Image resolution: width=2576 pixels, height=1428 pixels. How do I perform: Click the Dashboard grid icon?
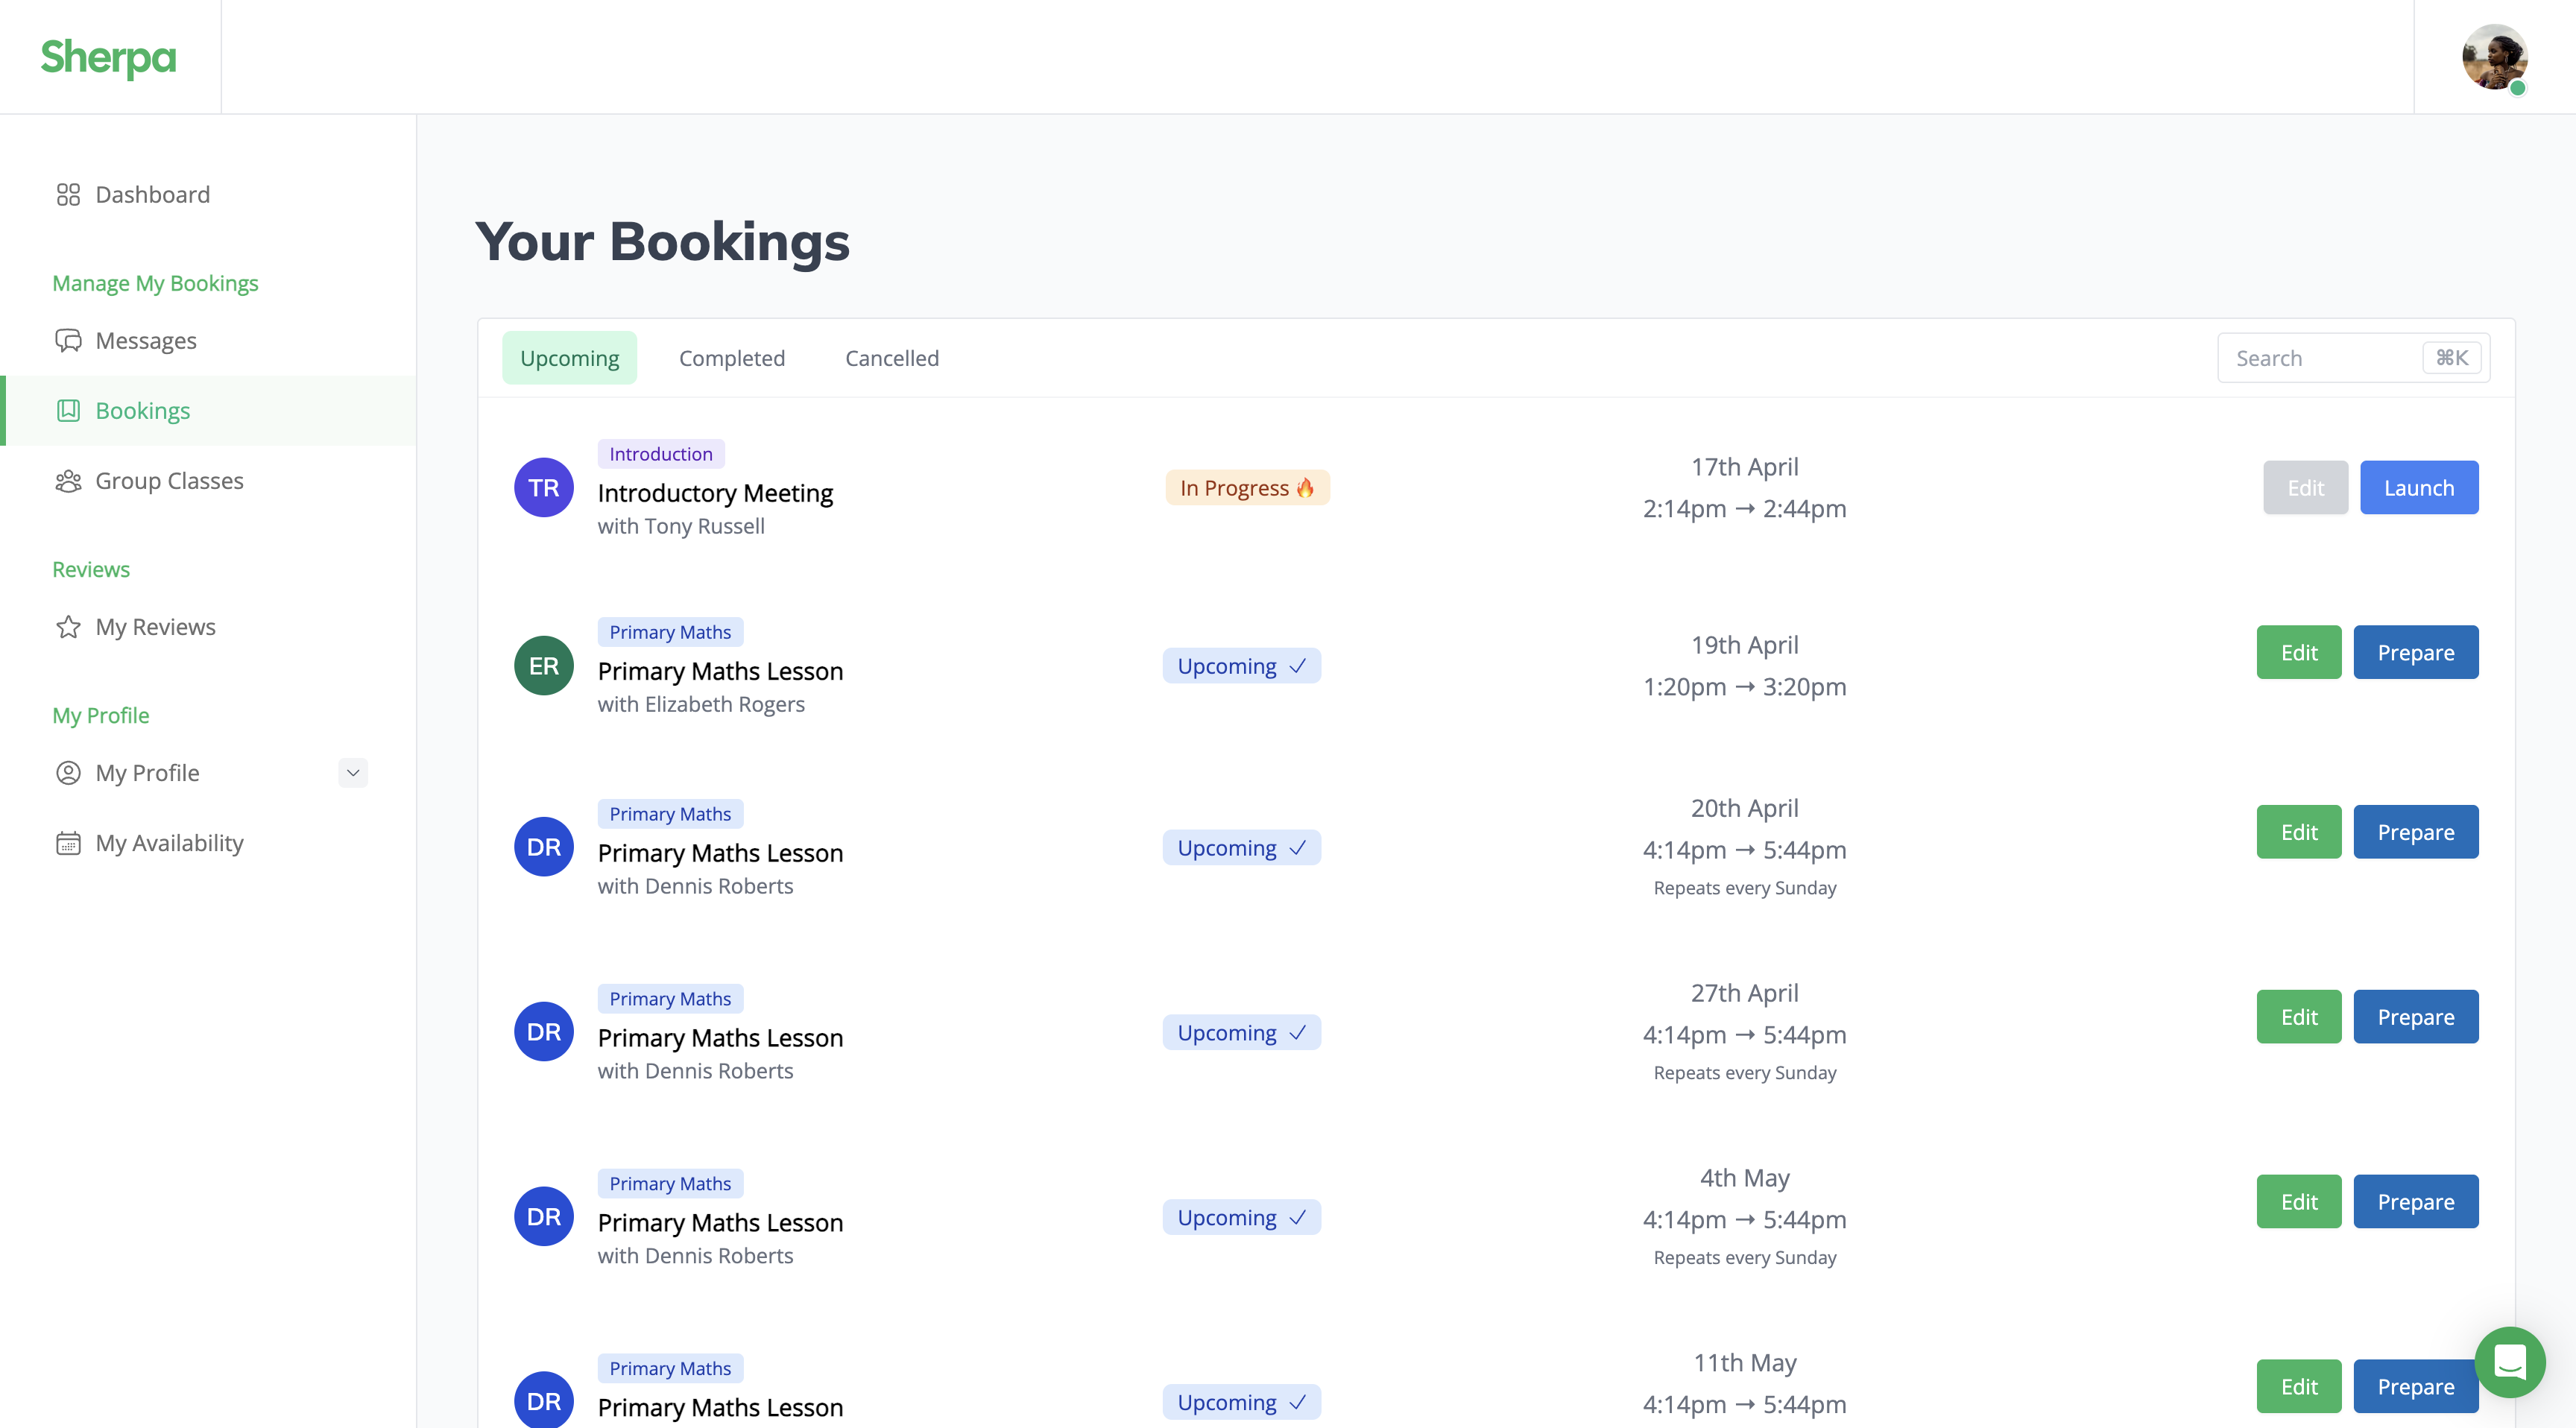coord(68,194)
